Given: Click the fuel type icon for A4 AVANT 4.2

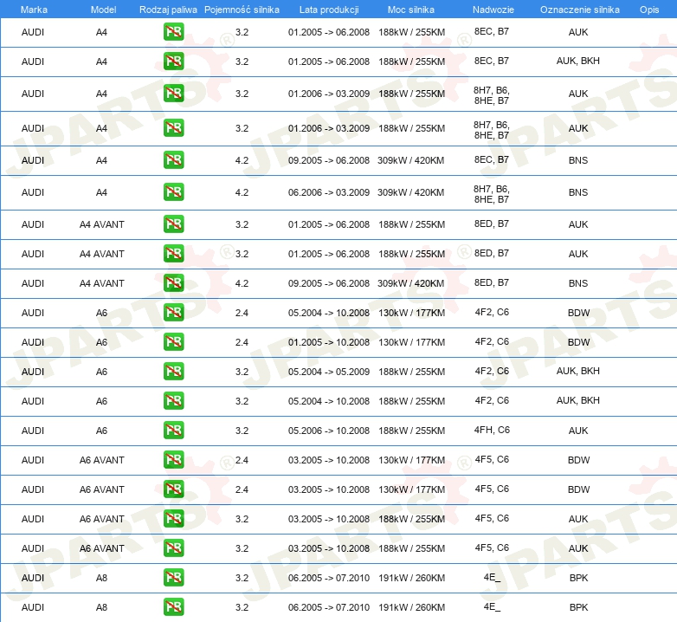Looking at the screenshot, I should pos(173,283).
